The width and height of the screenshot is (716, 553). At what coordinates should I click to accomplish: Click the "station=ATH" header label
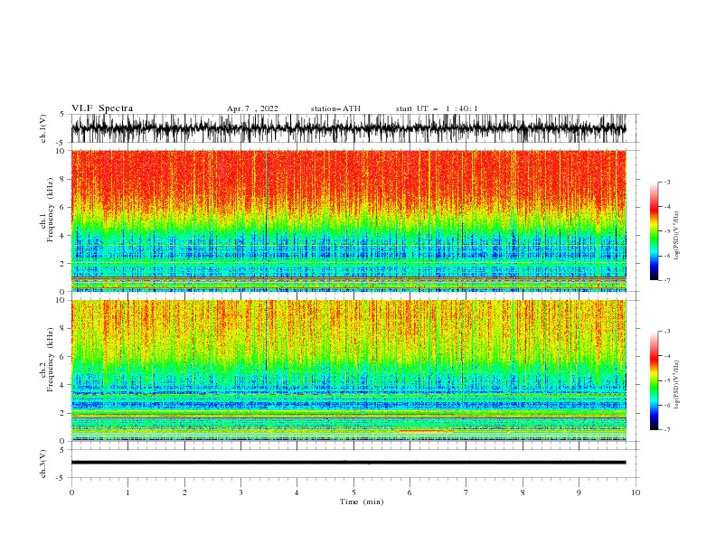[335, 108]
